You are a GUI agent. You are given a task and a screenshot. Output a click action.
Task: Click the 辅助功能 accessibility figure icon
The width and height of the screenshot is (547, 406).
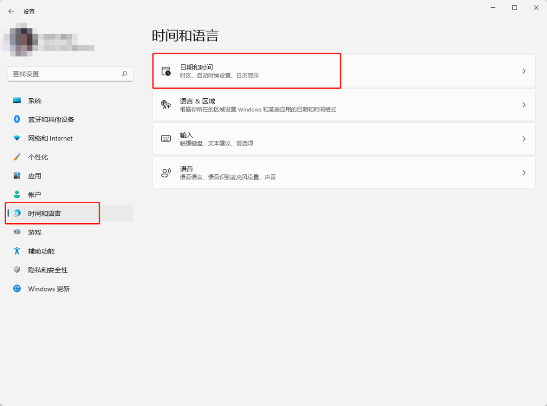point(17,251)
